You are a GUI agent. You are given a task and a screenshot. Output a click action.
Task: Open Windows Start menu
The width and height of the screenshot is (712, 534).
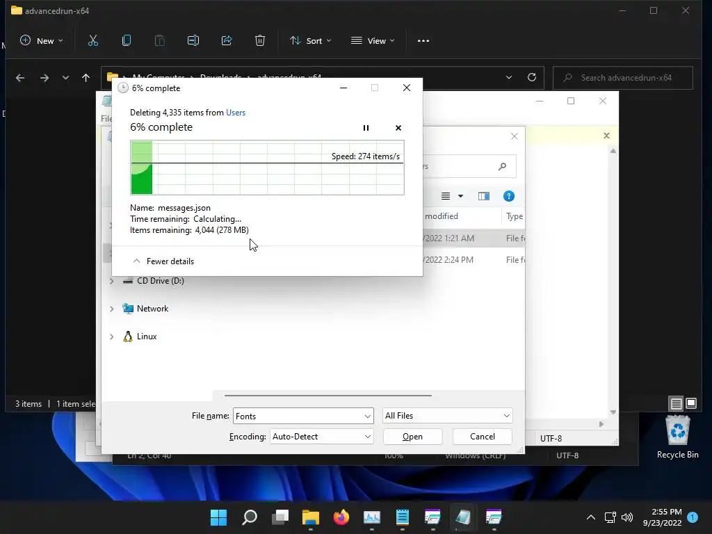click(219, 517)
